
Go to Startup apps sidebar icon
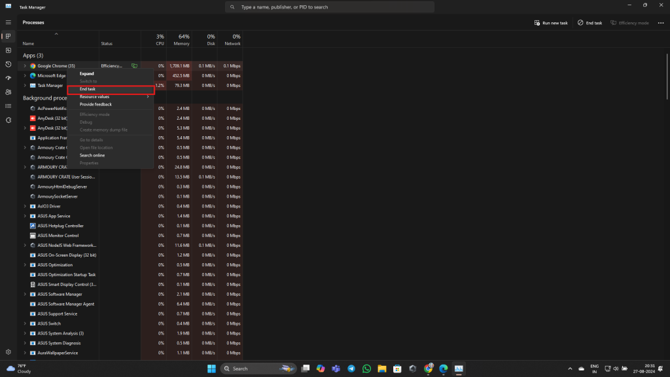tap(9, 78)
